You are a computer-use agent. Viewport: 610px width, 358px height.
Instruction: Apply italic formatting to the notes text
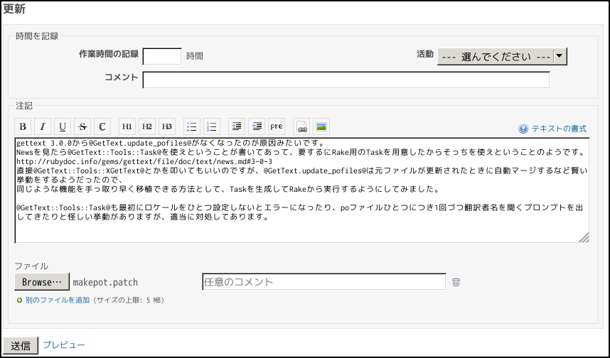pyautogui.click(x=43, y=126)
